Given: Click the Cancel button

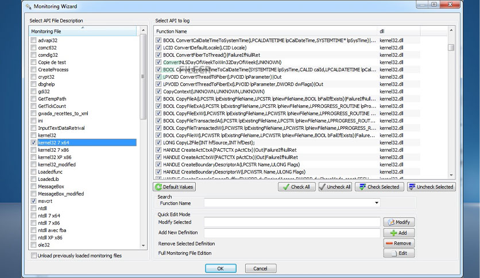Looking at the screenshot, I should (x=261, y=268).
